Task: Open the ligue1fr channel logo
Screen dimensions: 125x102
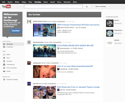Action: pos(110,23)
